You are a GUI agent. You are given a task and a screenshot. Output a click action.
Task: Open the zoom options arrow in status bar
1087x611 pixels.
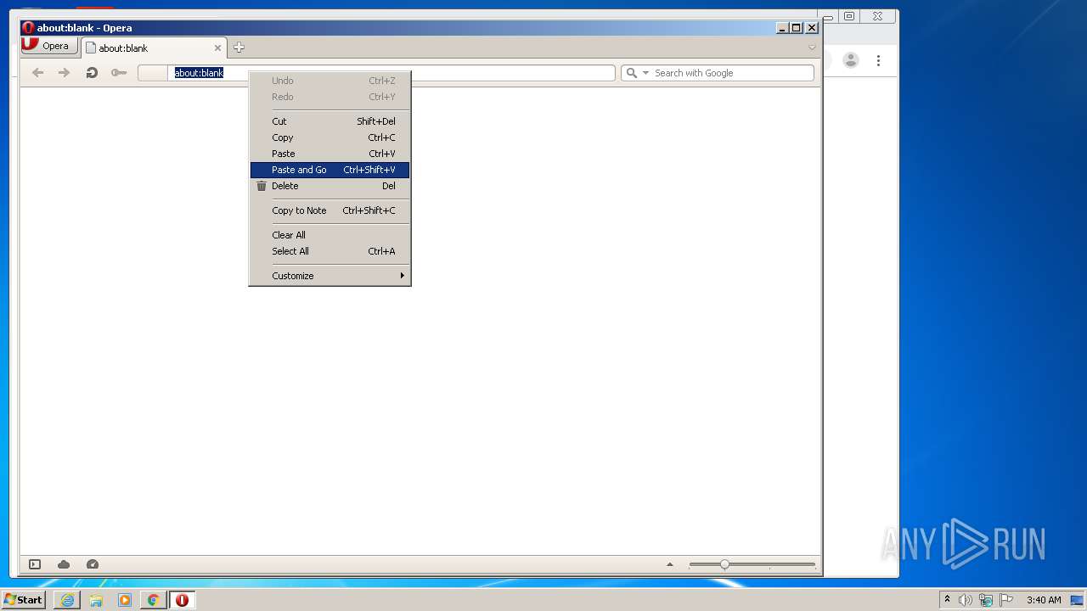pos(670,564)
